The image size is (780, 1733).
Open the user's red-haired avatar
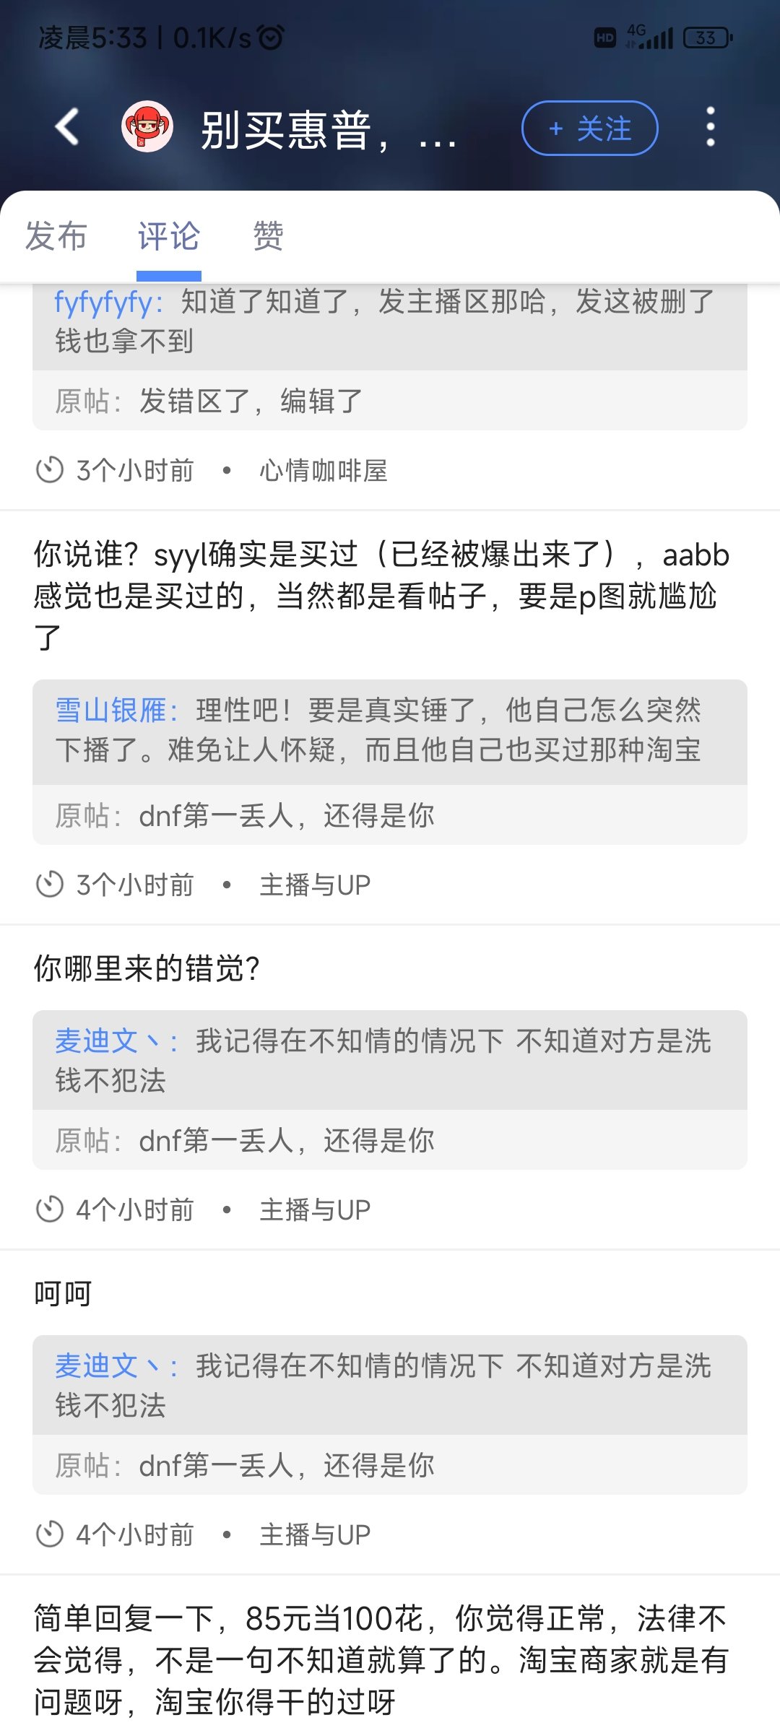(147, 127)
